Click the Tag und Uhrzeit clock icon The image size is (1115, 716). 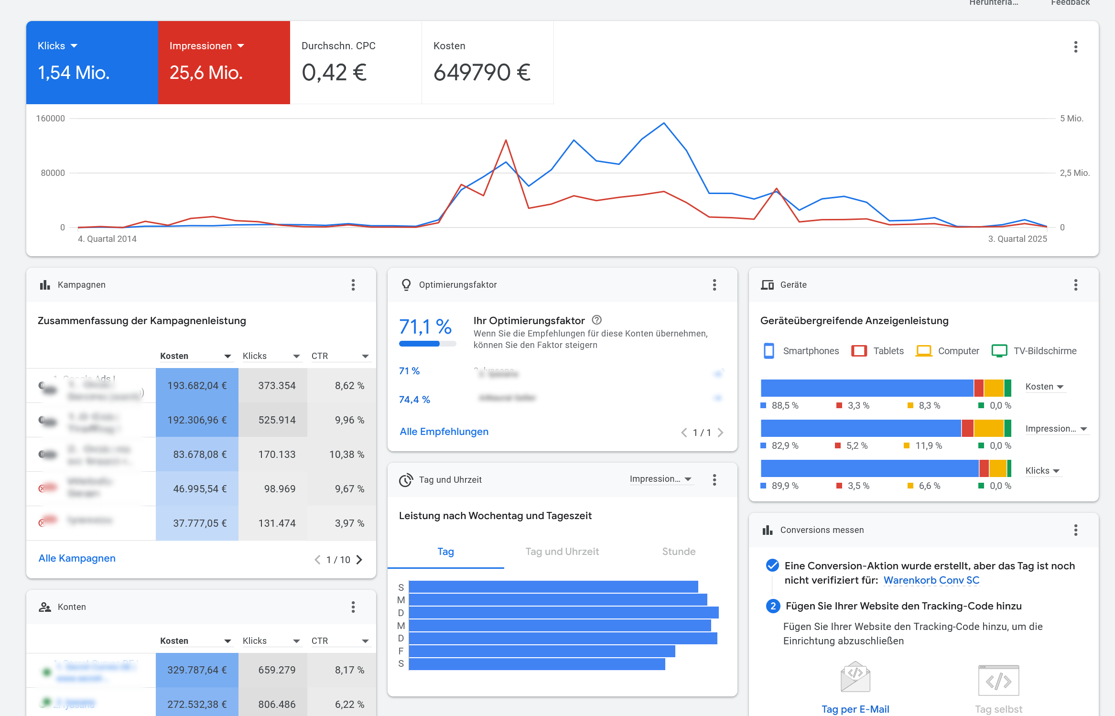click(406, 480)
